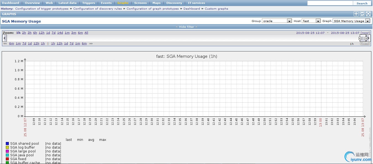Click the right scroll arrow of time bar
This screenshot has height=164, width=373.
pos(369,38)
